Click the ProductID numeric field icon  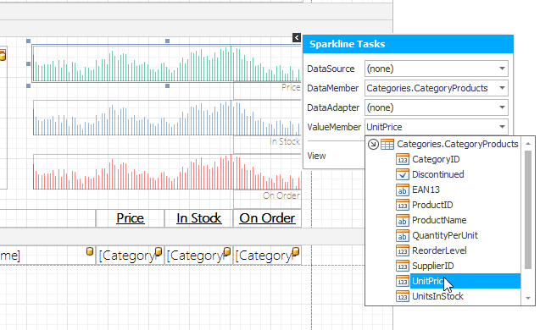(x=403, y=205)
